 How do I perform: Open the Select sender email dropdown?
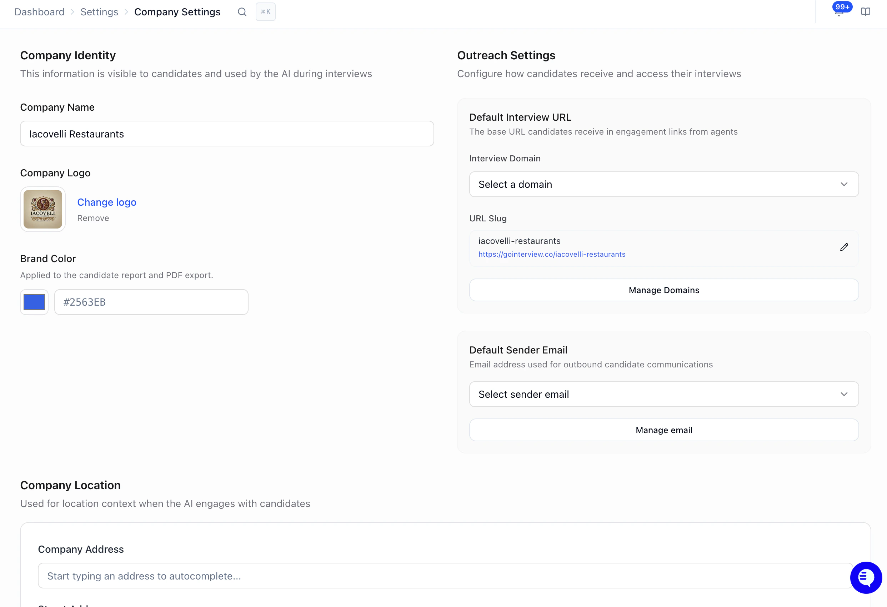[x=664, y=394]
